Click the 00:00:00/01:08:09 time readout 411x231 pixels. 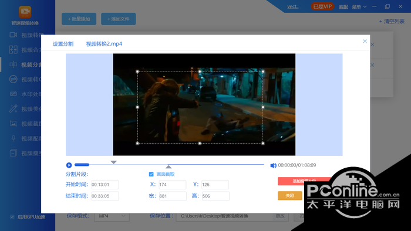297,165
